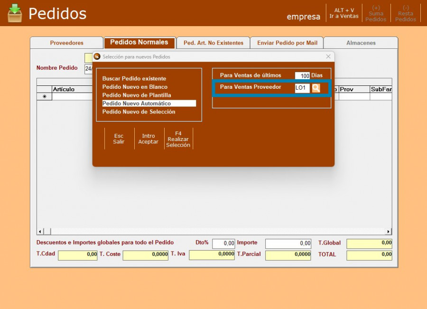Click ALT + V Ir a Ventas

(344, 13)
